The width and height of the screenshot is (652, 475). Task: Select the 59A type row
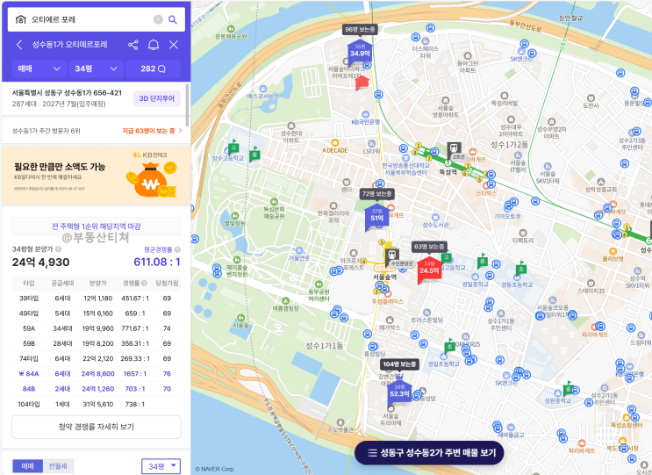96,328
